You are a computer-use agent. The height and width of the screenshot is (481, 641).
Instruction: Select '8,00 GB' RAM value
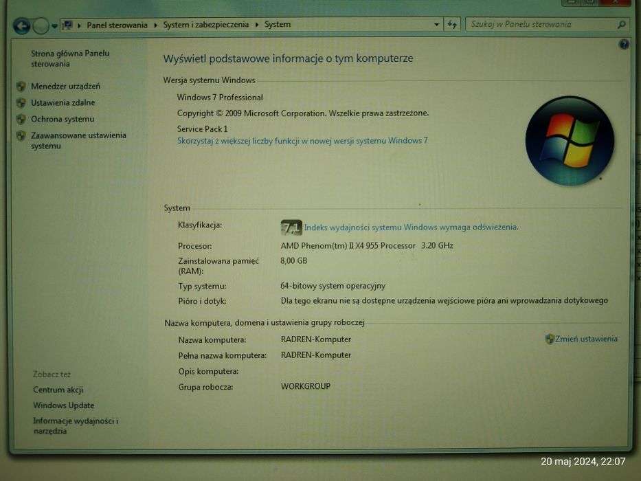click(x=293, y=260)
